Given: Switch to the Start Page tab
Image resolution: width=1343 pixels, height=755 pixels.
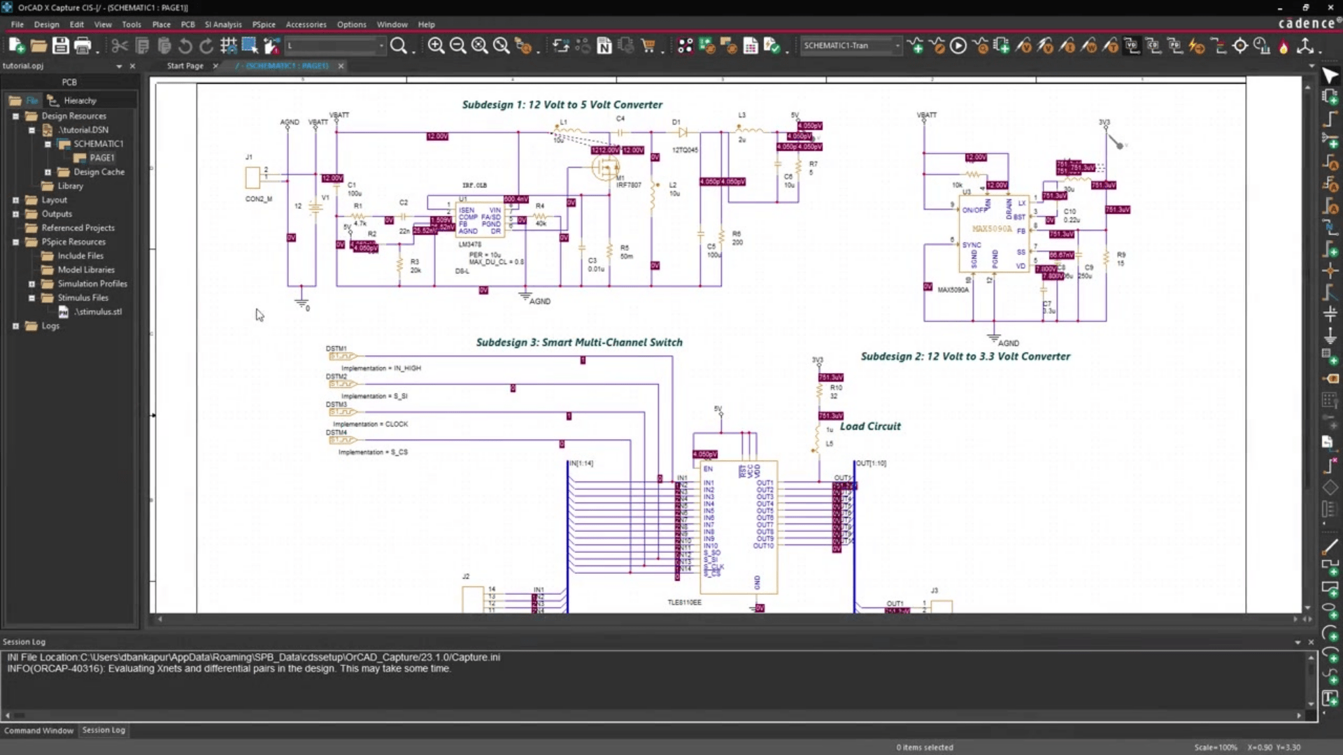Looking at the screenshot, I should tap(185, 66).
